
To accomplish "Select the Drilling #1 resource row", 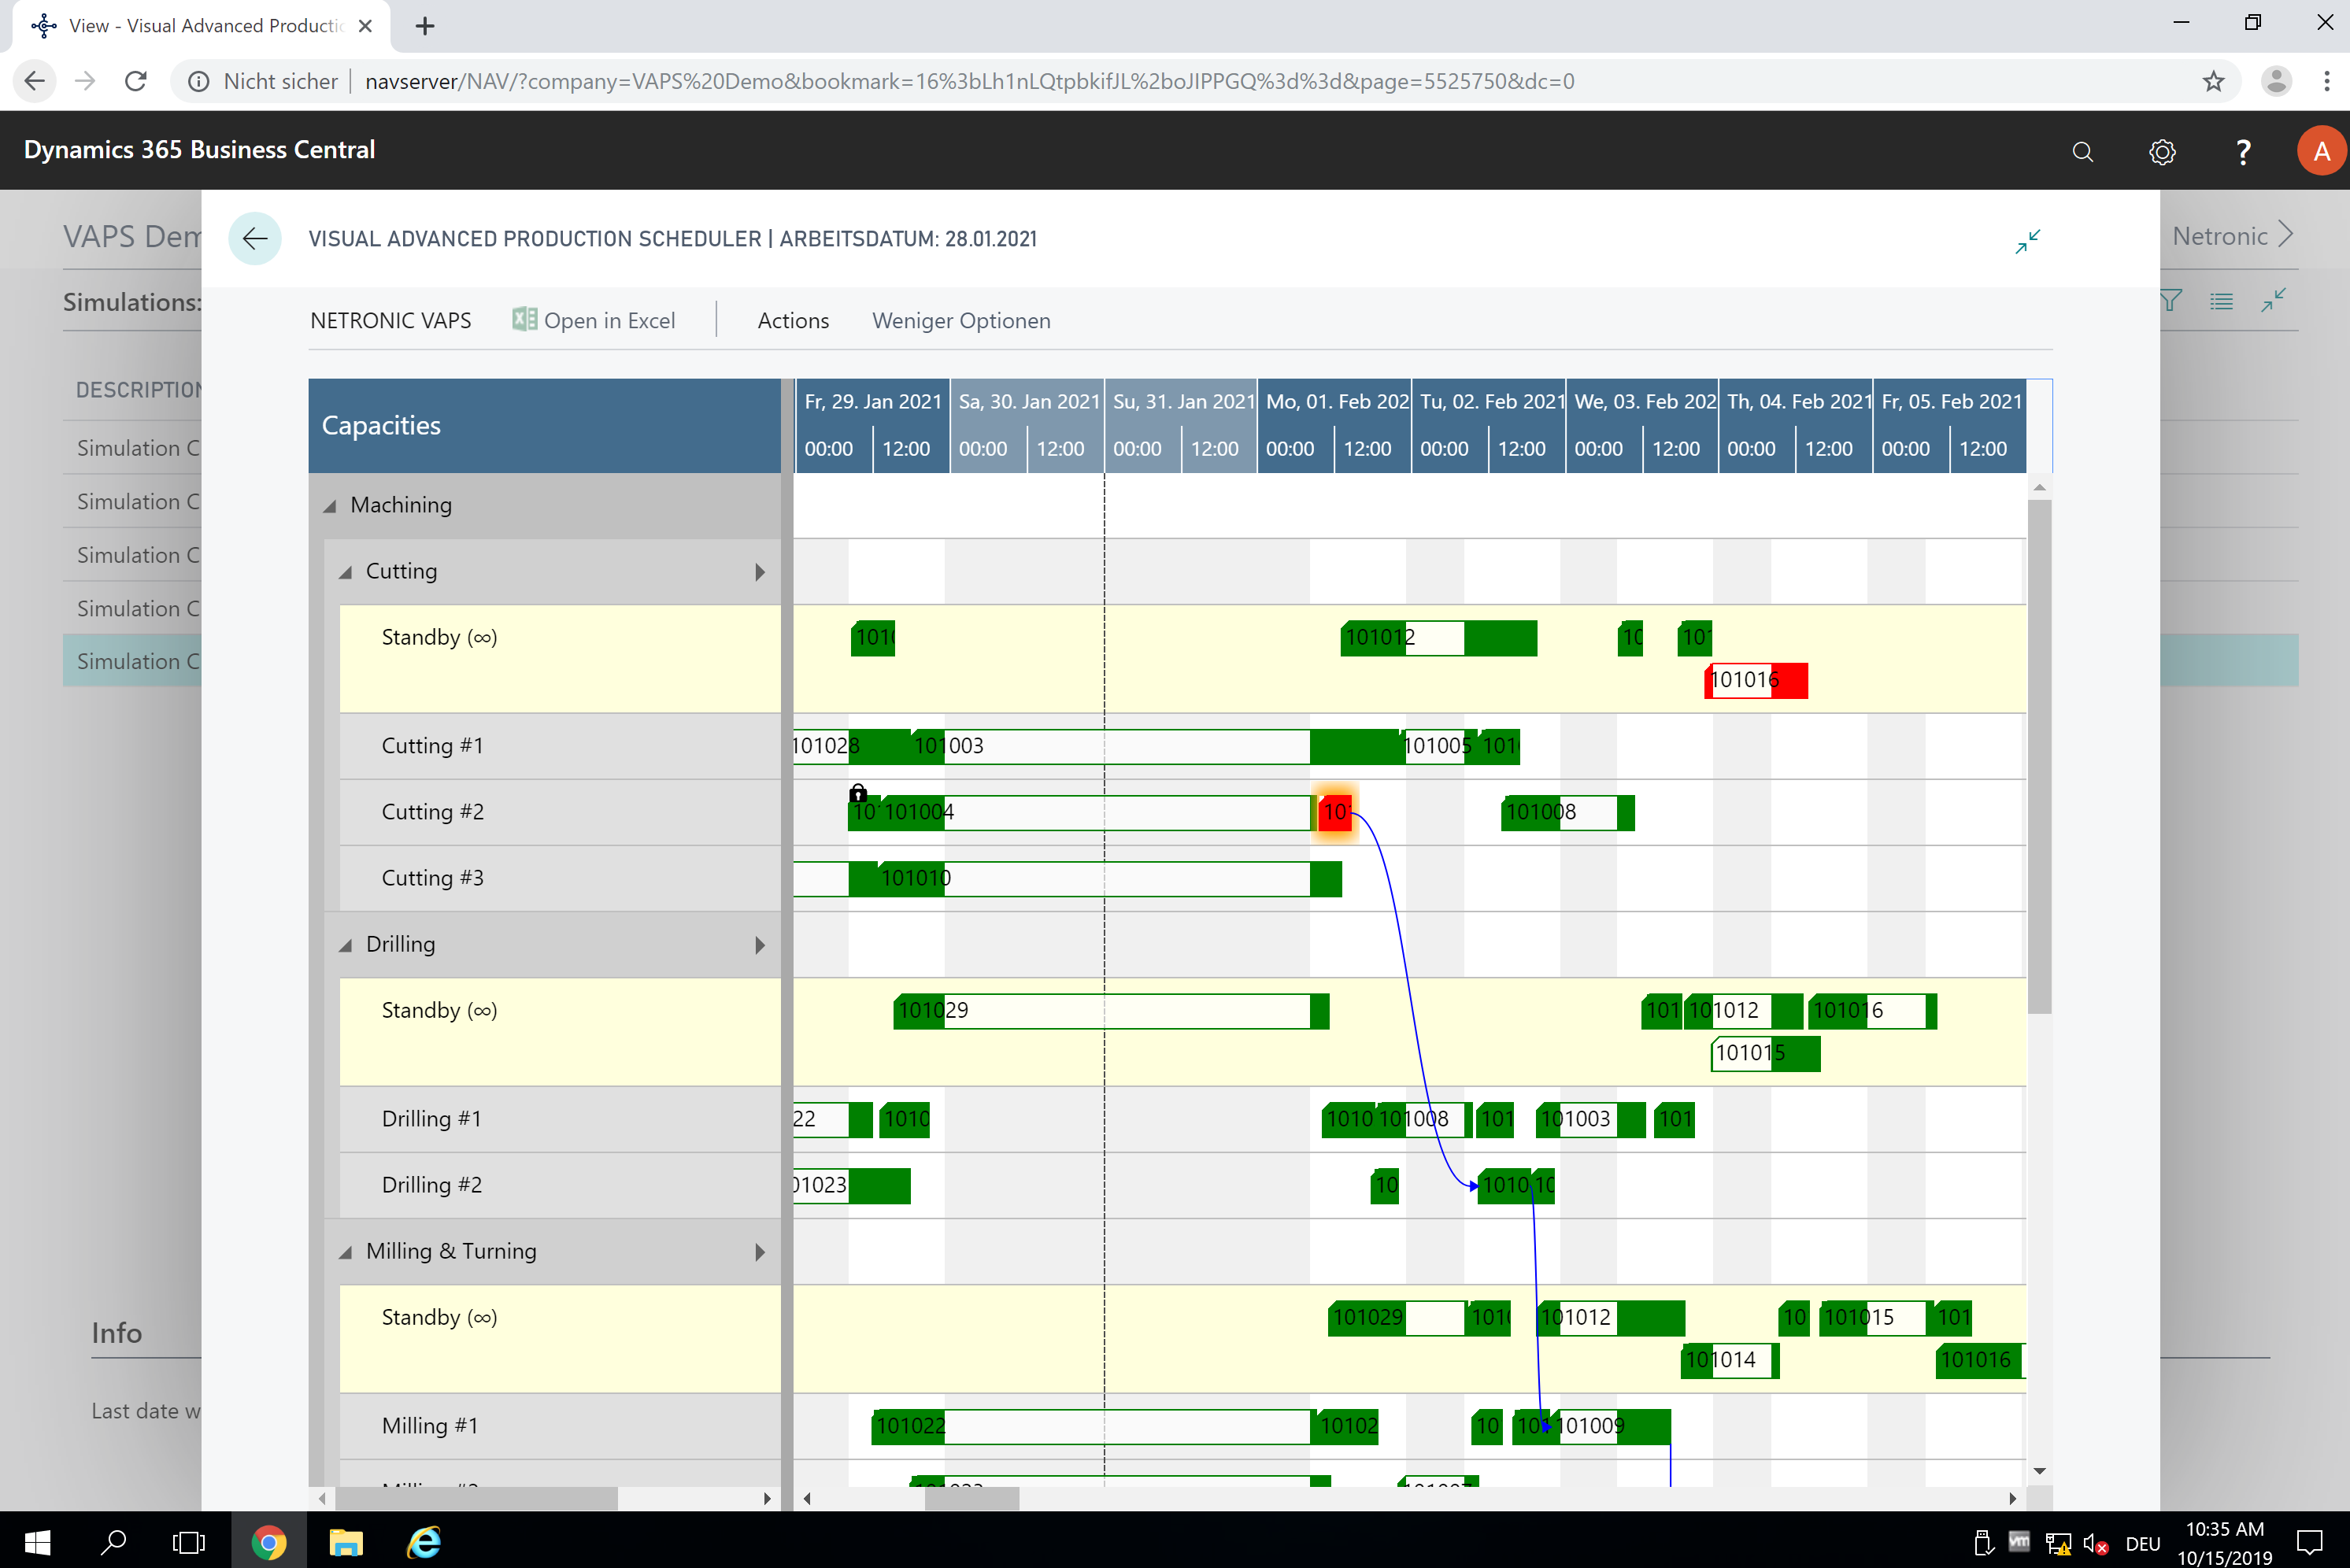I will pyautogui.click(x=560, y=1119).
